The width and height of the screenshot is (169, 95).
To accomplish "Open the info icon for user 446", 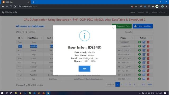I will (x=140, y=59).
